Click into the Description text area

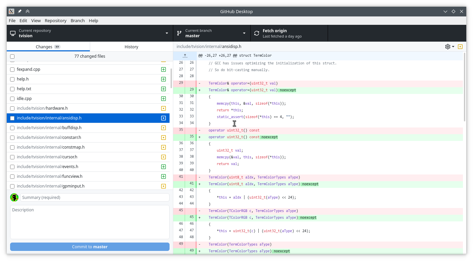90,222
